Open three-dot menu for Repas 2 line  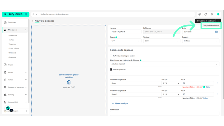(217, 94)
